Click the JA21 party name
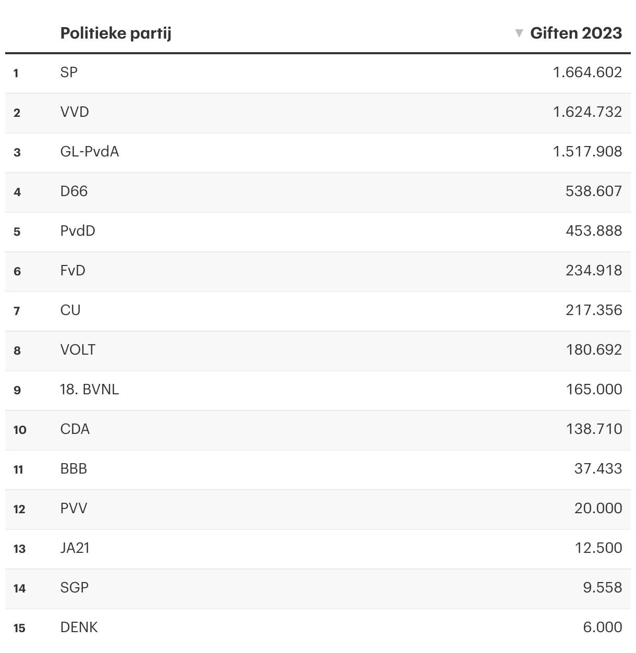This screenshot has width=636, height=653. [x=75, y=548]
